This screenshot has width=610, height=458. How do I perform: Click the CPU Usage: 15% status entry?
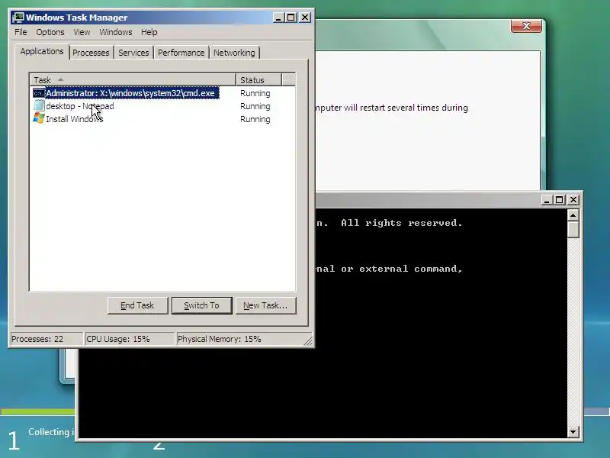coord(130,339)
